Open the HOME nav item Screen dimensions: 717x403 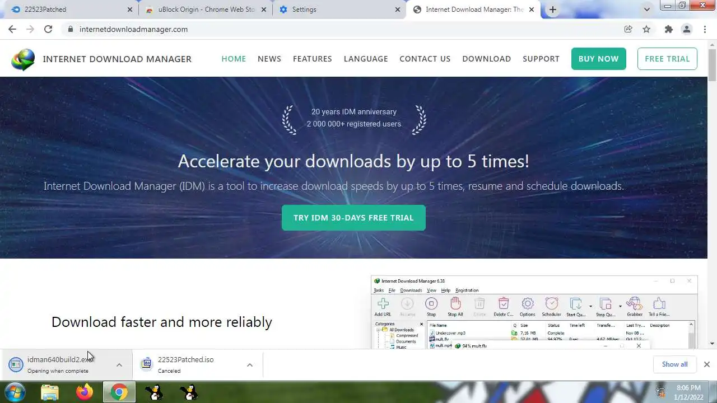(234, 59)
